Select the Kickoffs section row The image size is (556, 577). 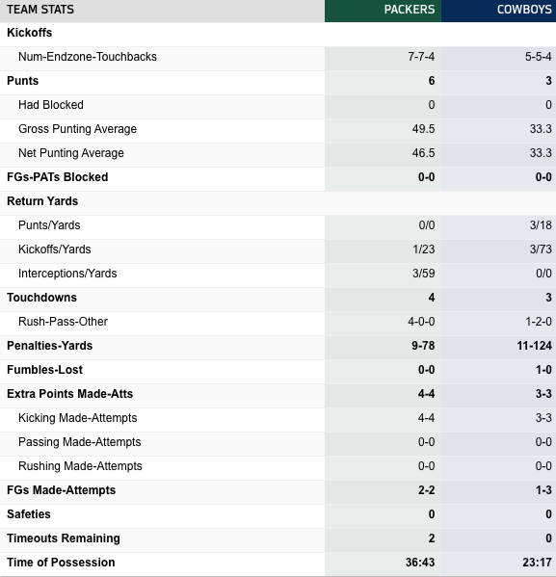pyautogui.click(x=278, y=33)
